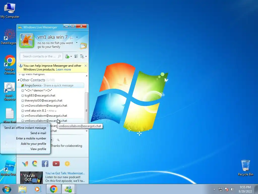
Task: Switch to Chrome in the taskbar
Action: pos(53,189)
